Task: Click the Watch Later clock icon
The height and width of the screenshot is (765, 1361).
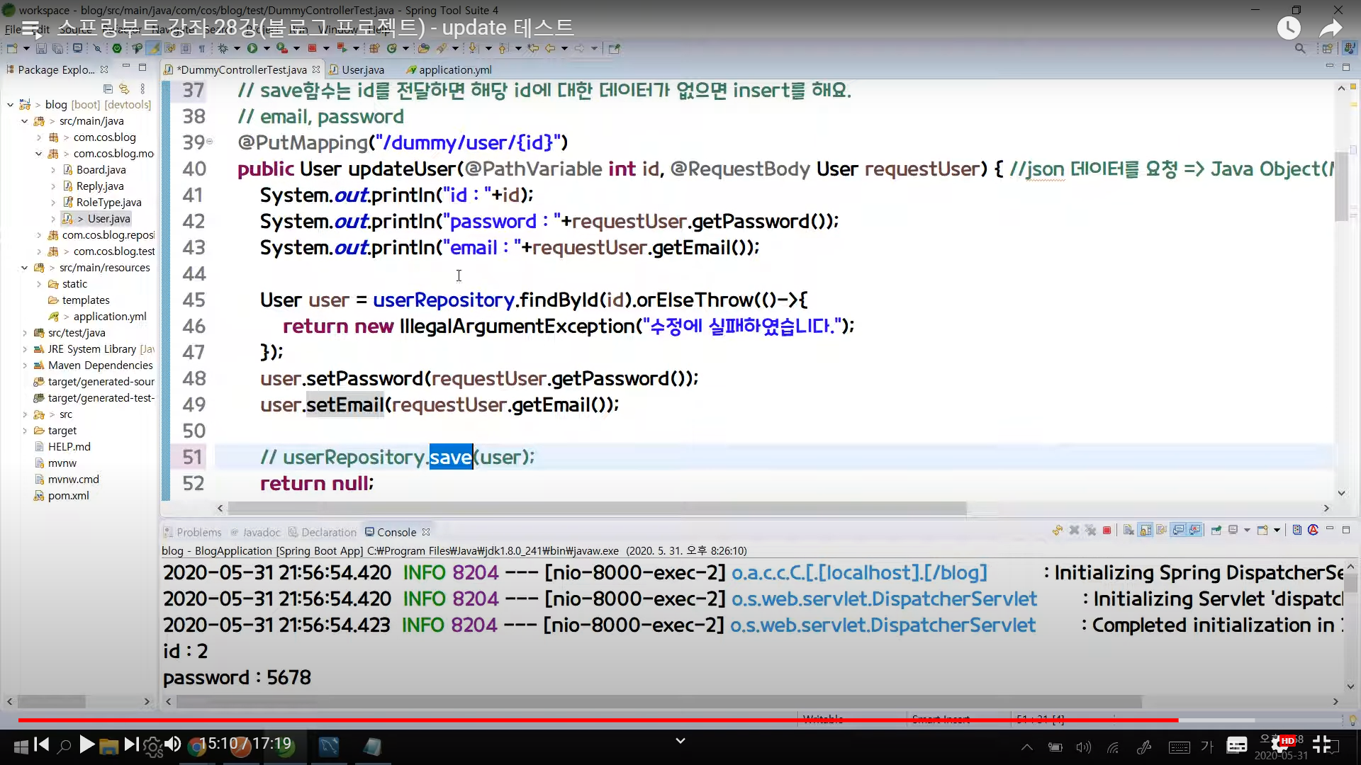Action: 1289,28
